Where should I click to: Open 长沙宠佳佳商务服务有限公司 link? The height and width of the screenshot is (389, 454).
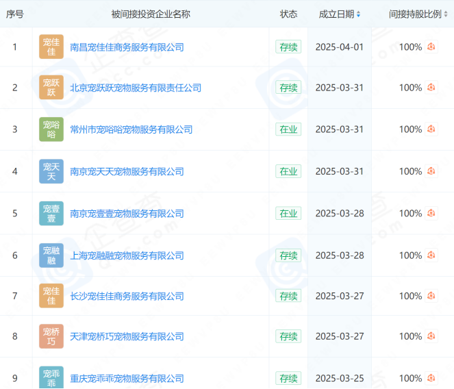(127, 296)
